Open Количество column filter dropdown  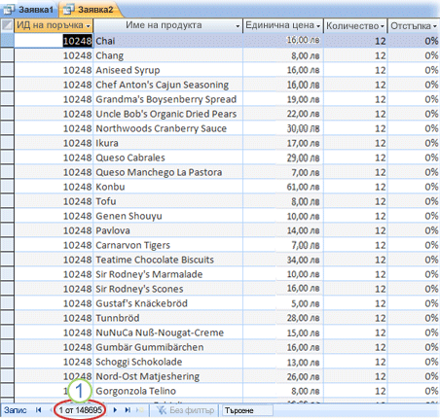pyautogui.click(x=383, y=26)
